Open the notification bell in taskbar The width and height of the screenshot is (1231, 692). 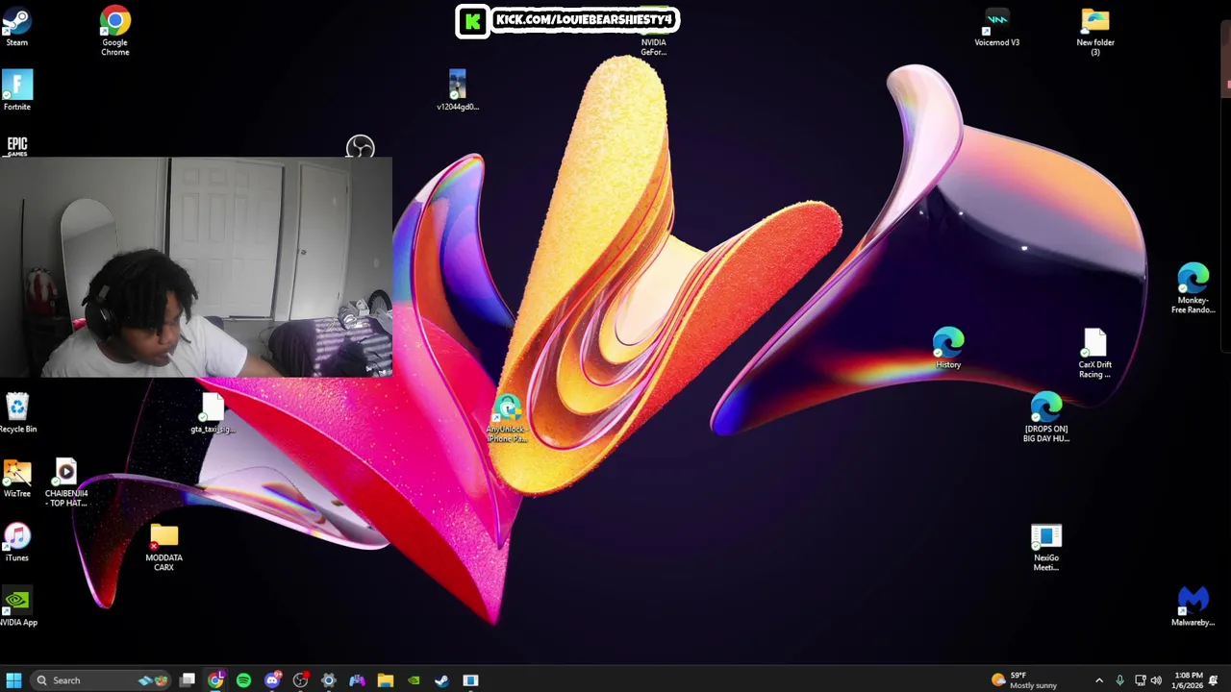(x=1214, y=680)
